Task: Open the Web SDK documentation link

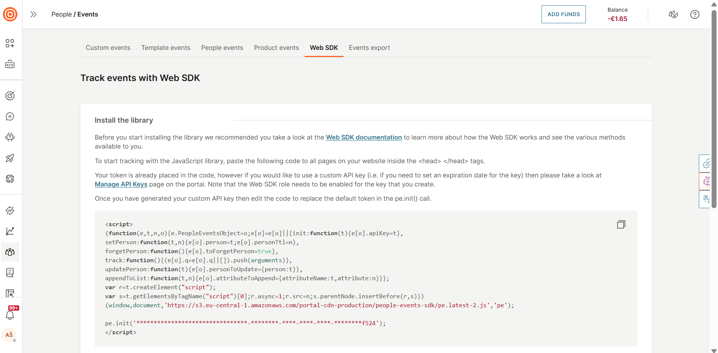Action: coord(364,137)
